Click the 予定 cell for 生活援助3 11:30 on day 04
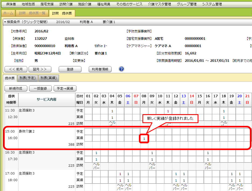Viewport: 252px width, 191px height. (x=112, y=111)
